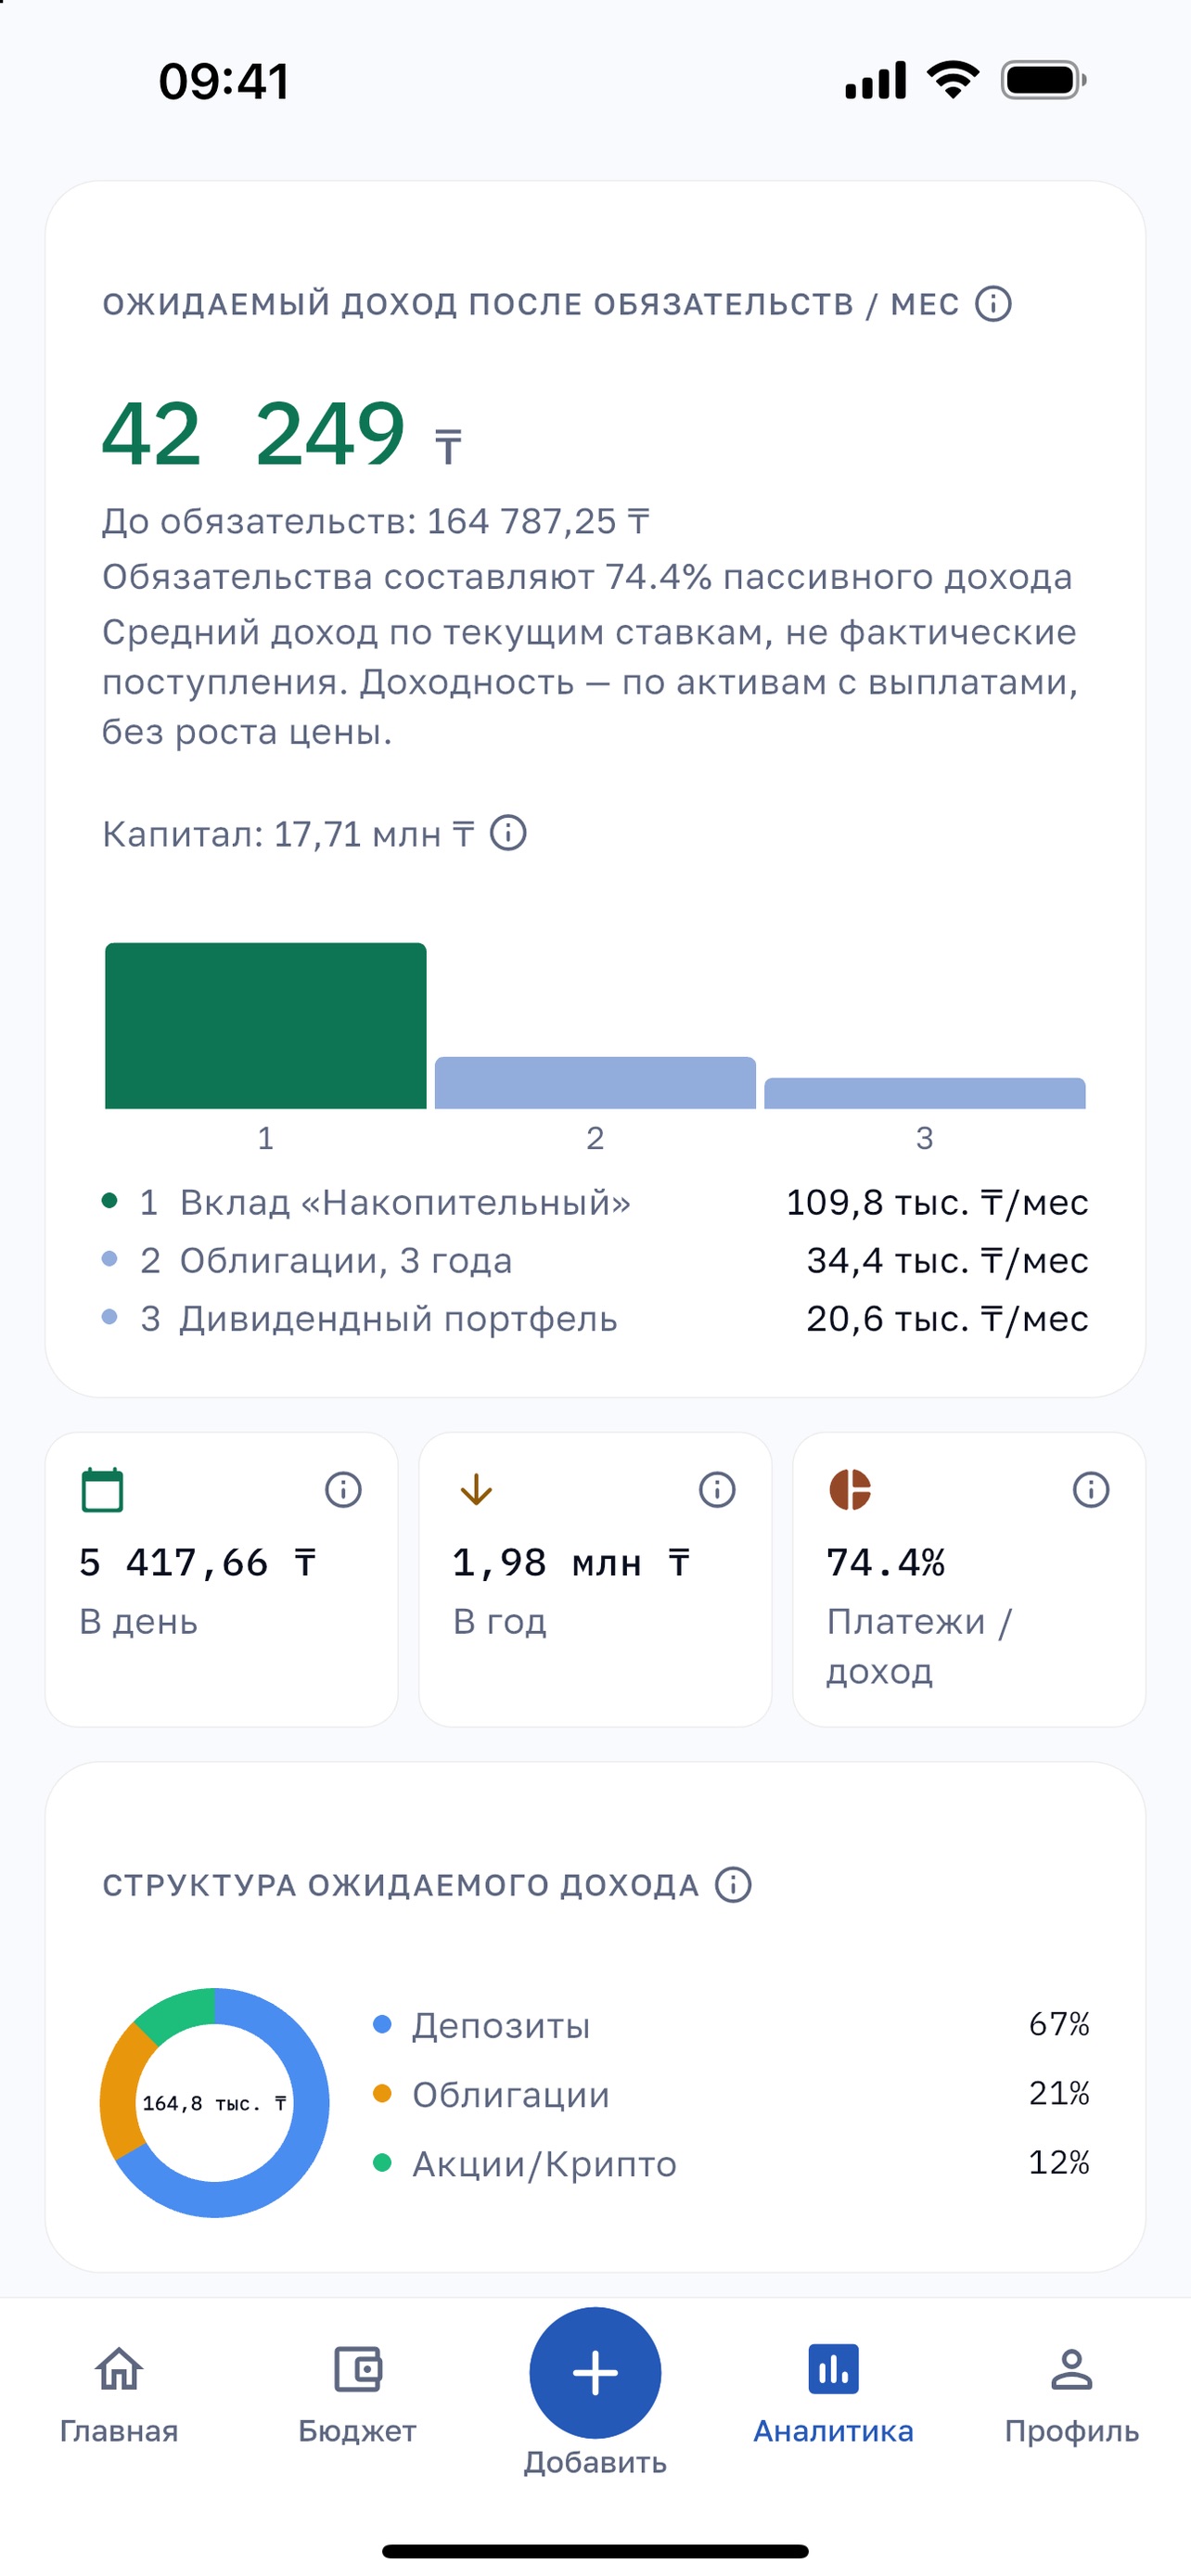Image resolution: width=1191 pixels, height=2576 pixels.
Task: Tap the down arrow icon on yearly card
Action: (x=476, y=1489)
